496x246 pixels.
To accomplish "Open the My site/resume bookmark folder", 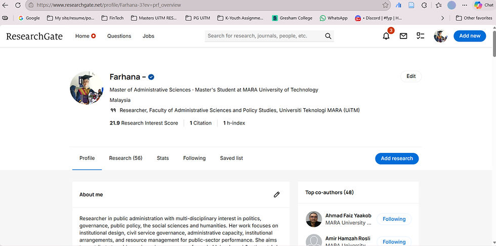I will [x=70, y=18].
